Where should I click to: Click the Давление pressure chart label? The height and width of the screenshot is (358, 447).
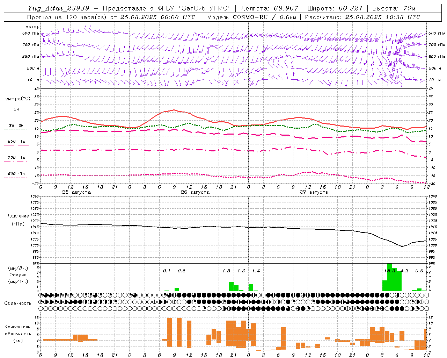[x=18, y=216]
